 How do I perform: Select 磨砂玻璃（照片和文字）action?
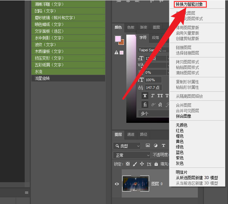click(x=68, y=18)
